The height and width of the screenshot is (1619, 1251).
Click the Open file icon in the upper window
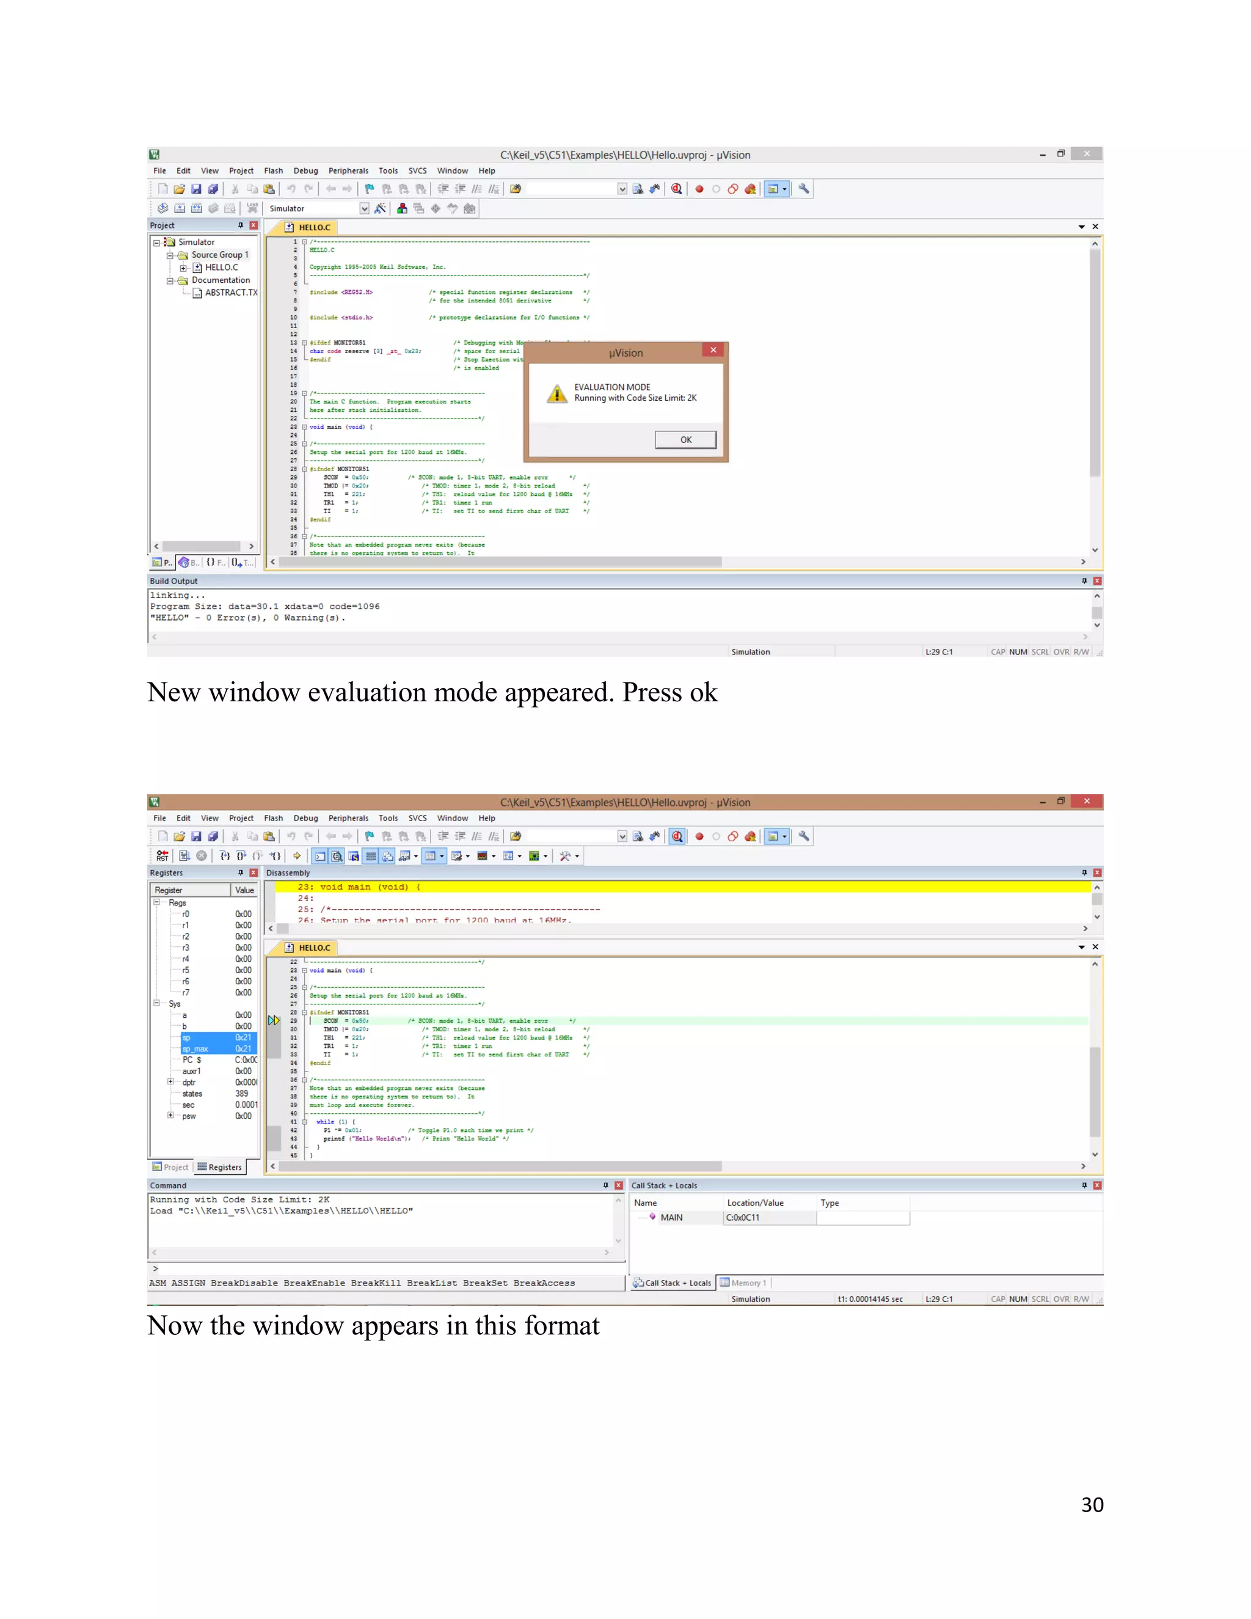tap(180, 189)
